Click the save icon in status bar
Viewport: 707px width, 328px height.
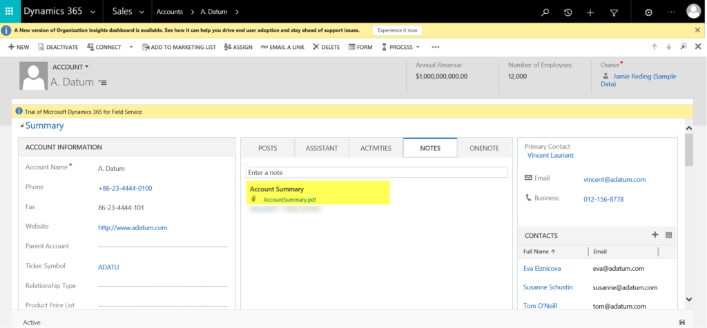pyautogui.click(x=682, y=322)
